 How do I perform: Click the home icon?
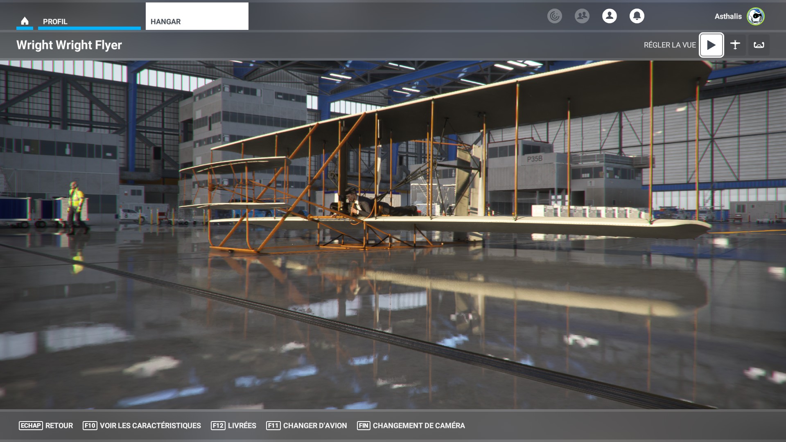pos(25,20)
